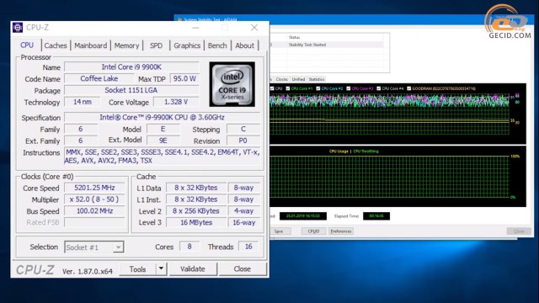This screenshot has height=303, width=539.
Task: Close CPU-Z with the title bar X
Action: point(254,28)
